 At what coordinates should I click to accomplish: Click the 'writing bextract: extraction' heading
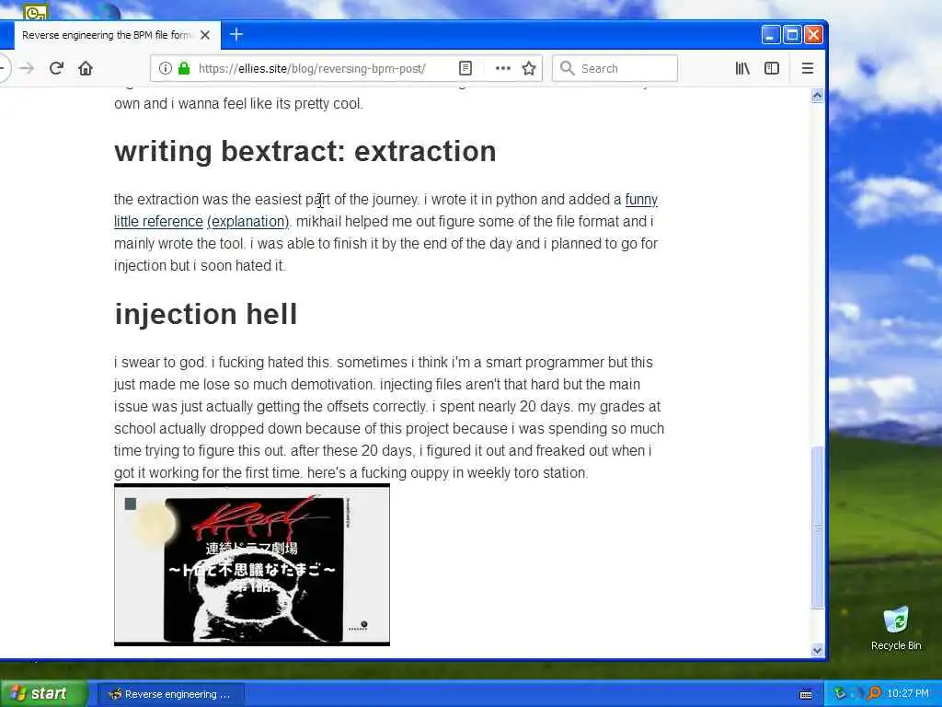(305, 151)
